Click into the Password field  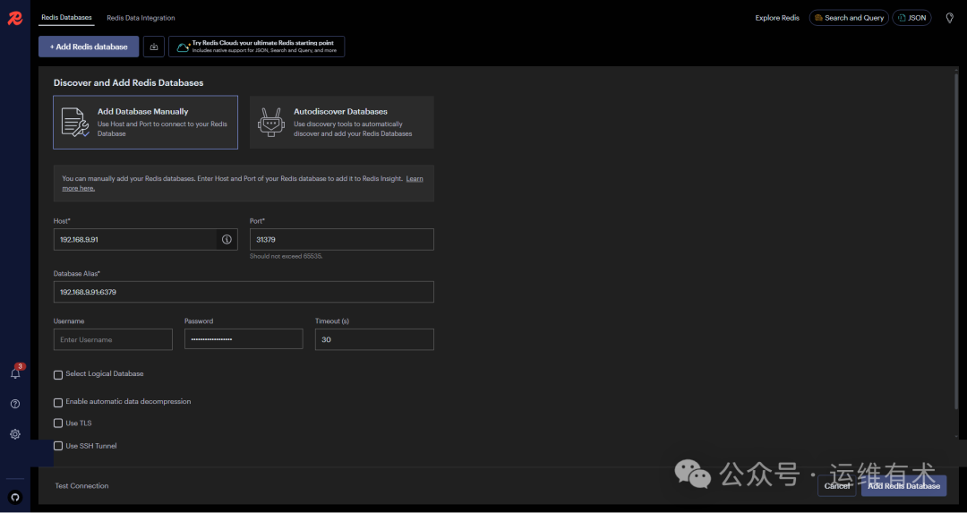244,339
